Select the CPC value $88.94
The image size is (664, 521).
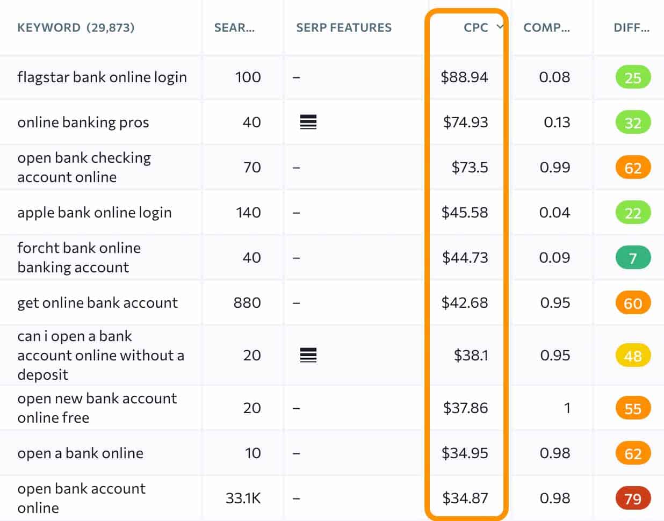tap(464, 77)
